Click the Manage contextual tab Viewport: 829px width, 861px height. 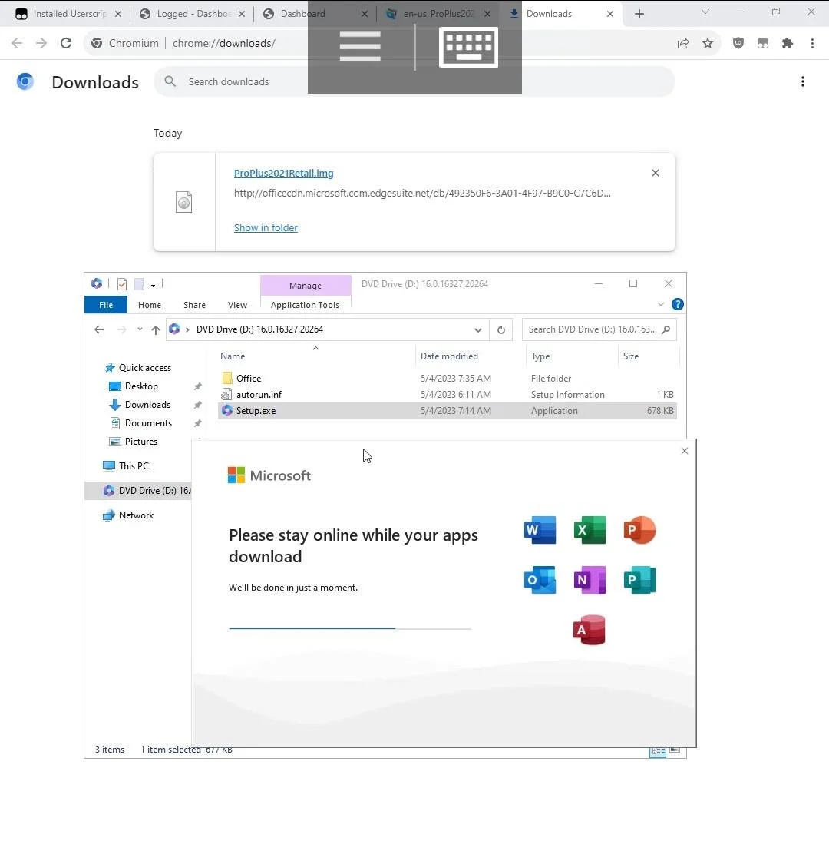point(306,286)
